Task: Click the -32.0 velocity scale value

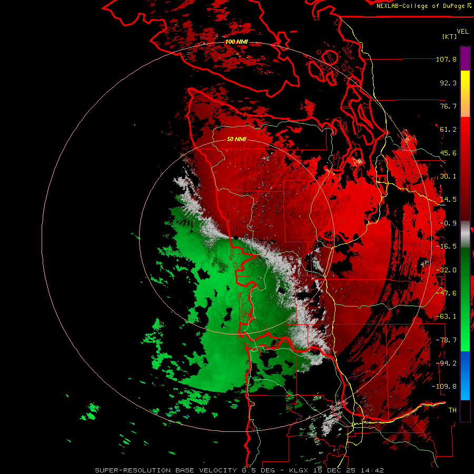Action: pyautogui.click(x=446, y=270)
